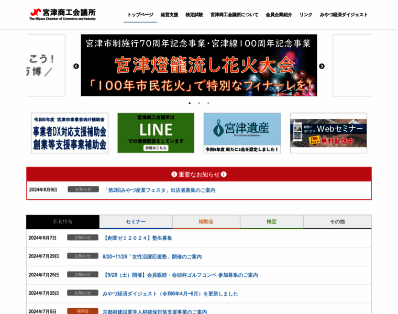Switch to the 新着情報 tab

click(63, 222)
